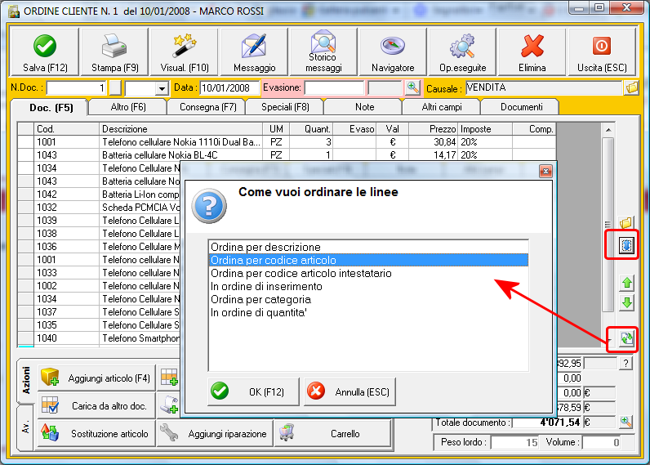Click Cod. column header
Image resolution: width=650 pixels, height=465 pixels.
[x=66, y=129]
